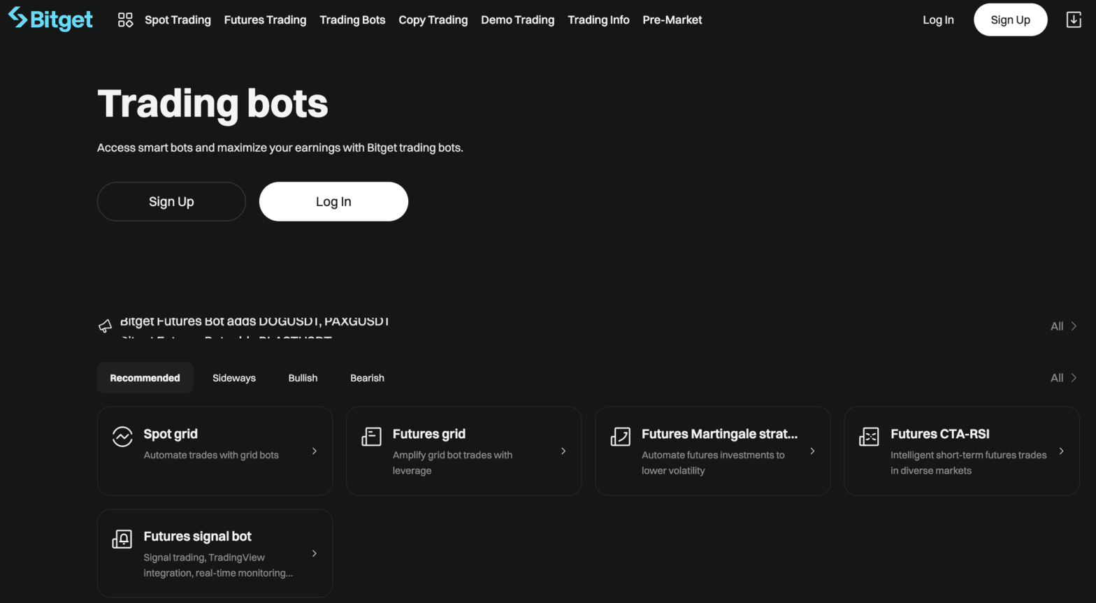Switch to the Bullish filter tab
This screenshot has width=1096, height=603.
[303, 377]
